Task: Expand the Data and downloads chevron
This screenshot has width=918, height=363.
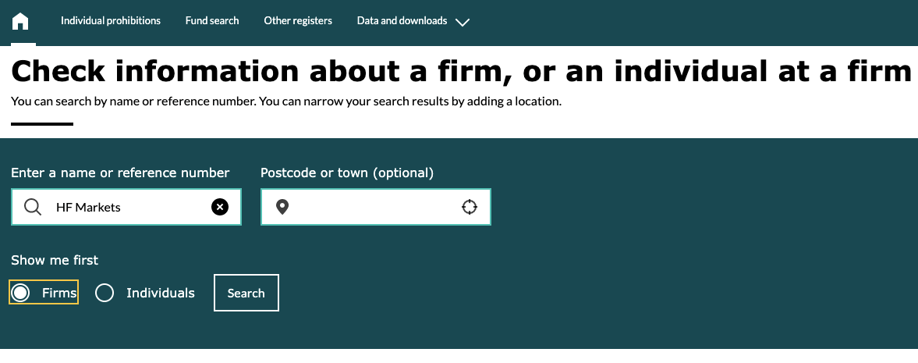Action: click(x=463, y=23)
